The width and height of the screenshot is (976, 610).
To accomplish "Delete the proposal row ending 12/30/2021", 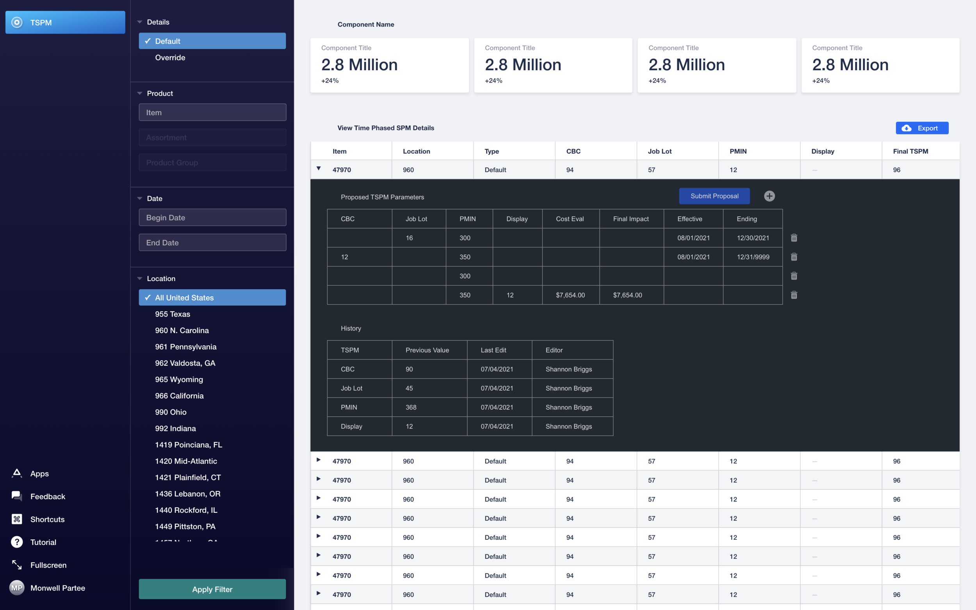I will [794, 238].
